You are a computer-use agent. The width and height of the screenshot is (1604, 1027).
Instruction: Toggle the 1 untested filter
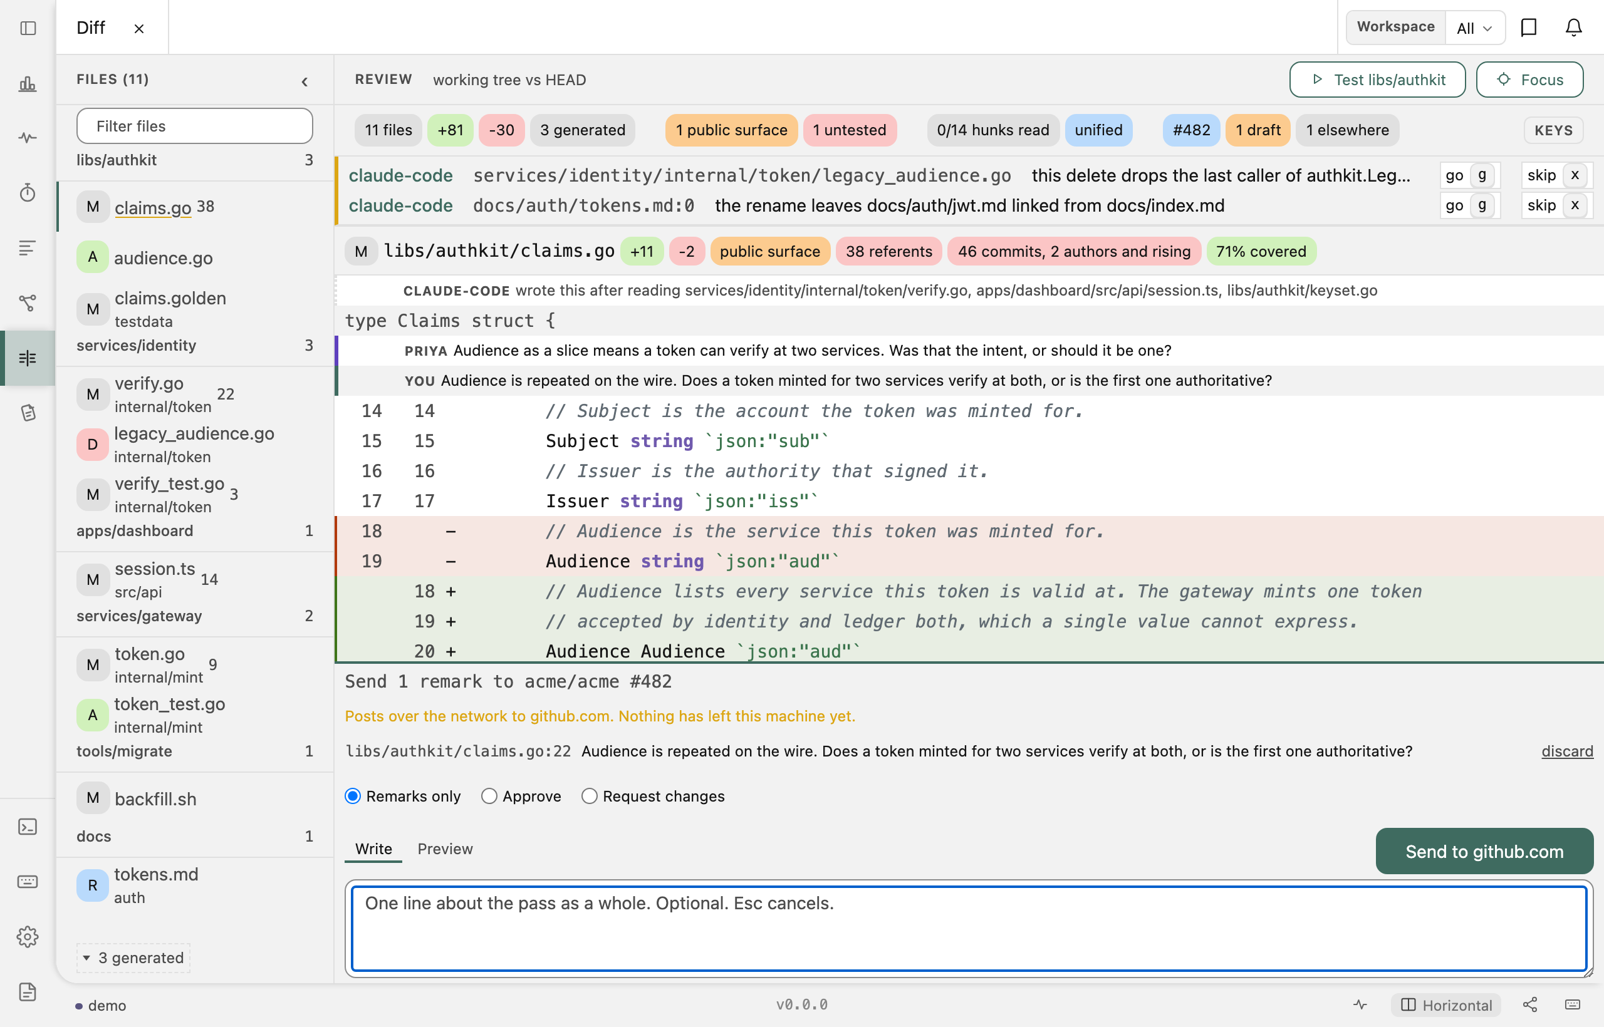(850, 130)
